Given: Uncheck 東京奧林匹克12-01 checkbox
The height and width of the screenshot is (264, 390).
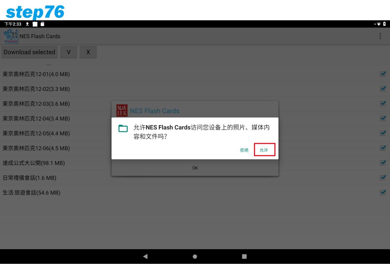Looking at the screenshot, I should click(383, 74).
